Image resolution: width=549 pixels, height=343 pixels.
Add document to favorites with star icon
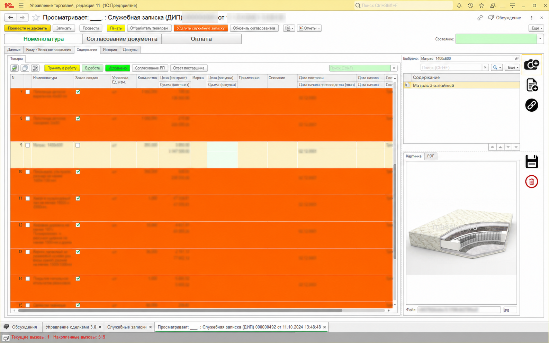[x=36, y=18]
